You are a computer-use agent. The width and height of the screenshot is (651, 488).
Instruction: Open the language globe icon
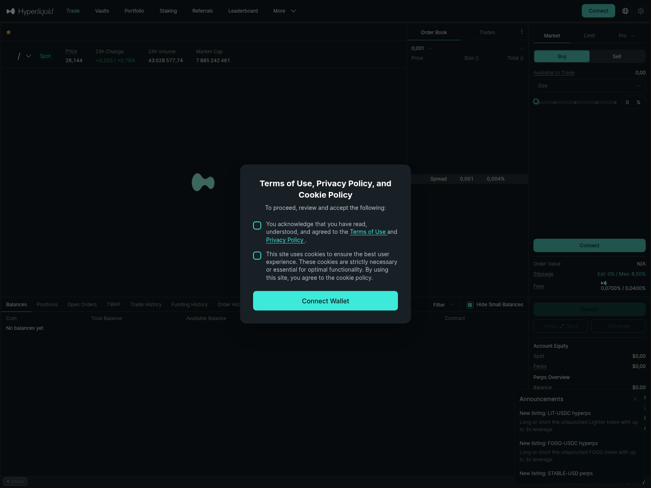(625, 11)
